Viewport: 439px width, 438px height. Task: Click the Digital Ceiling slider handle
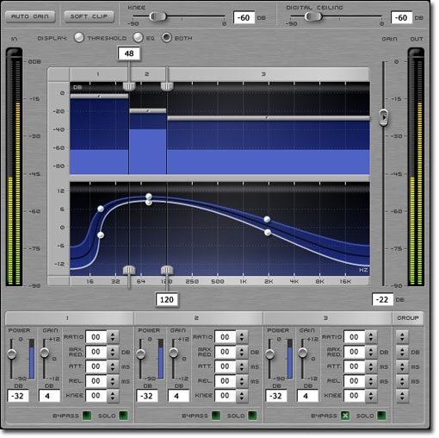[313, 16]
